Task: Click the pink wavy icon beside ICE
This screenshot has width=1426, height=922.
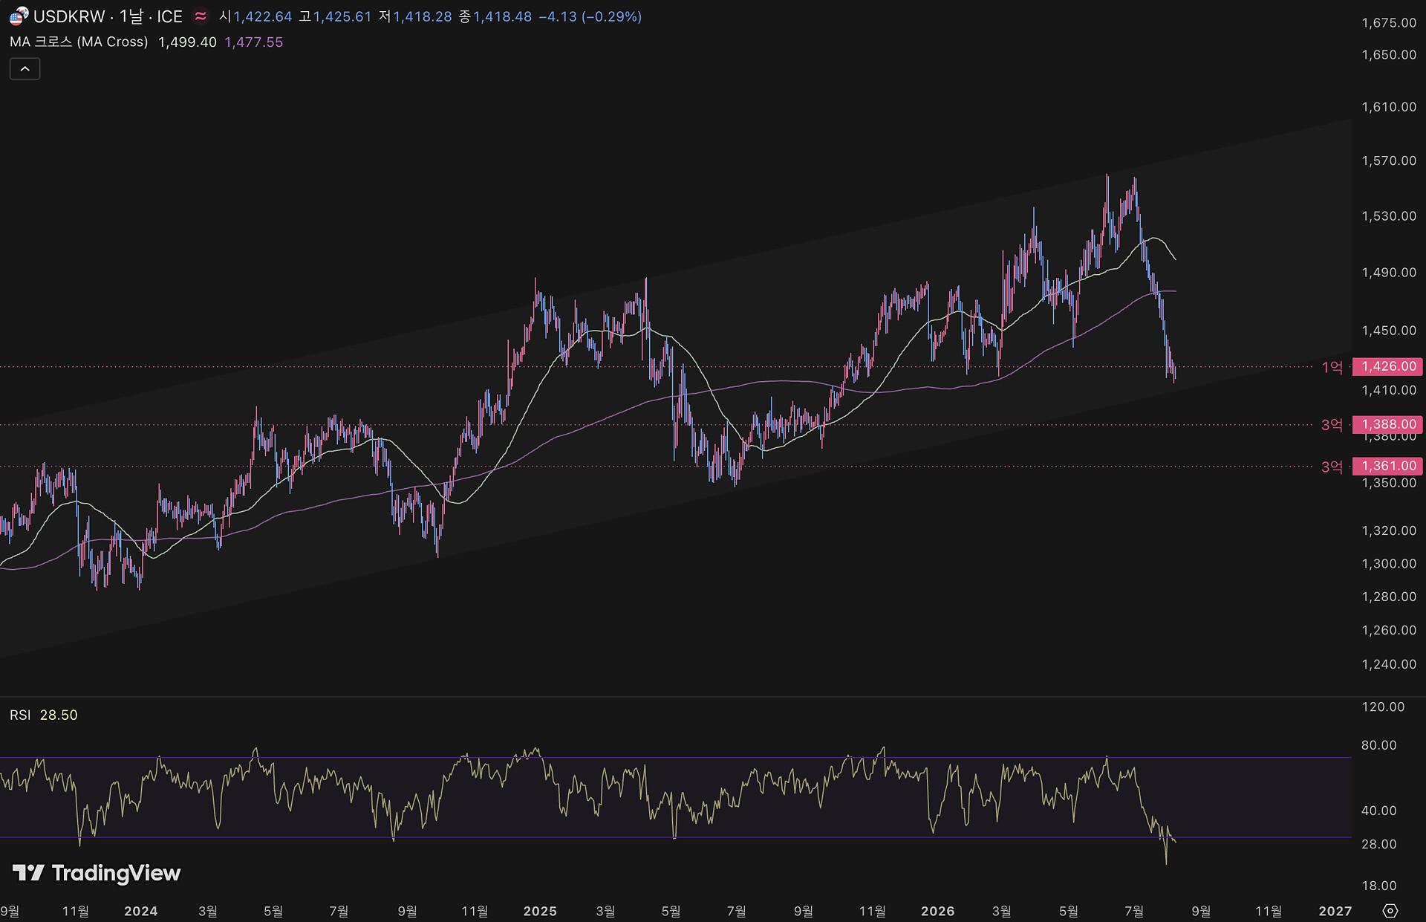Action: [201, 16]
